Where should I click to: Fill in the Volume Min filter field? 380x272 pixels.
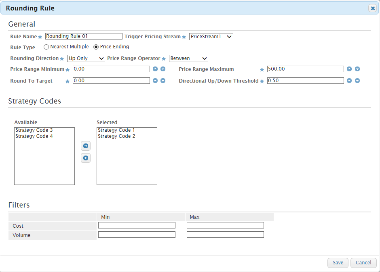(x=137, y=235)
